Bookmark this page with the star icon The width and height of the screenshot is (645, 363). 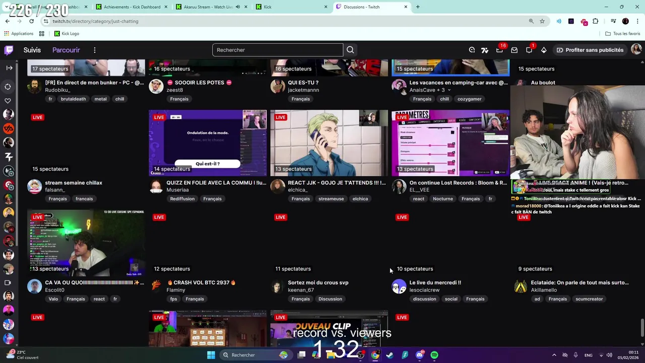pyautogui.click(x=542, y=21)
